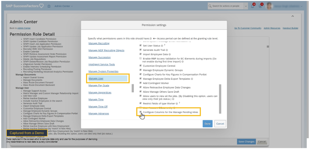Click the permission category list scrollbar
310x149 pixels.
133,88
